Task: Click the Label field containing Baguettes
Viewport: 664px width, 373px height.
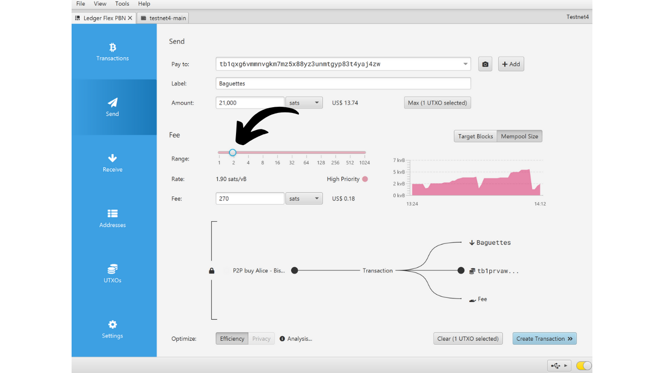Action: pyautogui.click(x=343, y=83)
